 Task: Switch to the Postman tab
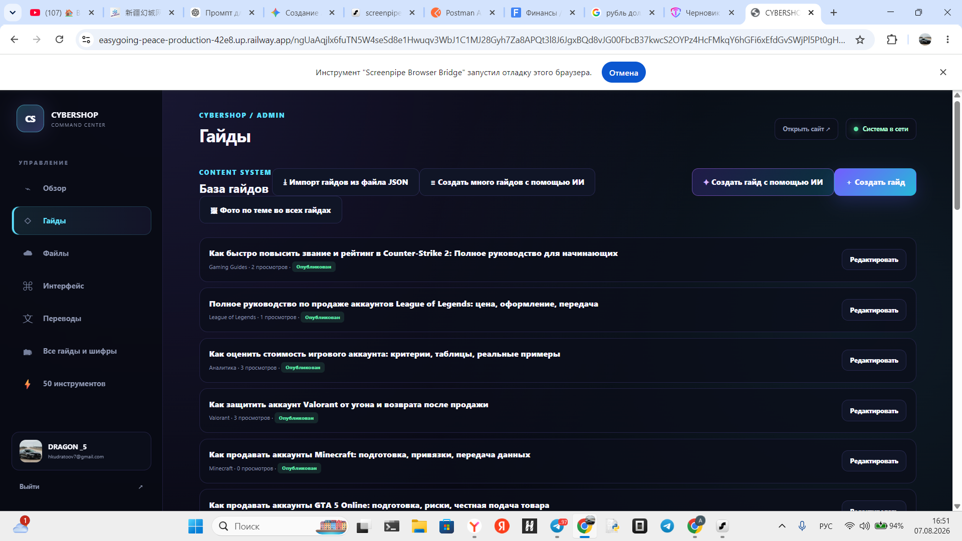coord(463,13)
